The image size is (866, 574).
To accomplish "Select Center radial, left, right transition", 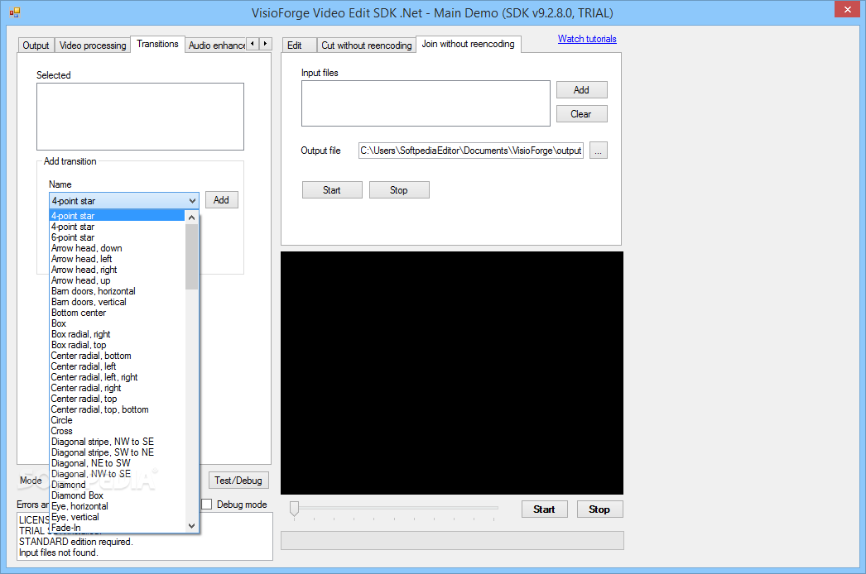I will point(117,377).
